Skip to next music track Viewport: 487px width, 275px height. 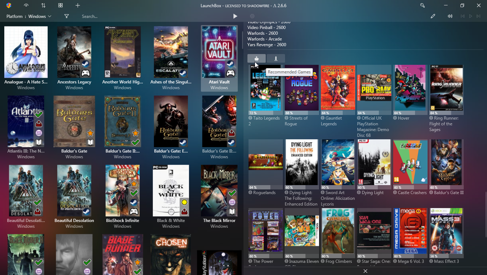[478, 16]
